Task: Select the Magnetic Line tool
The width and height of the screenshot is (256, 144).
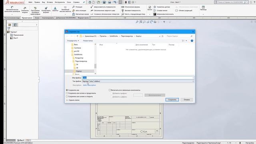Action: (x=80, y=14)
